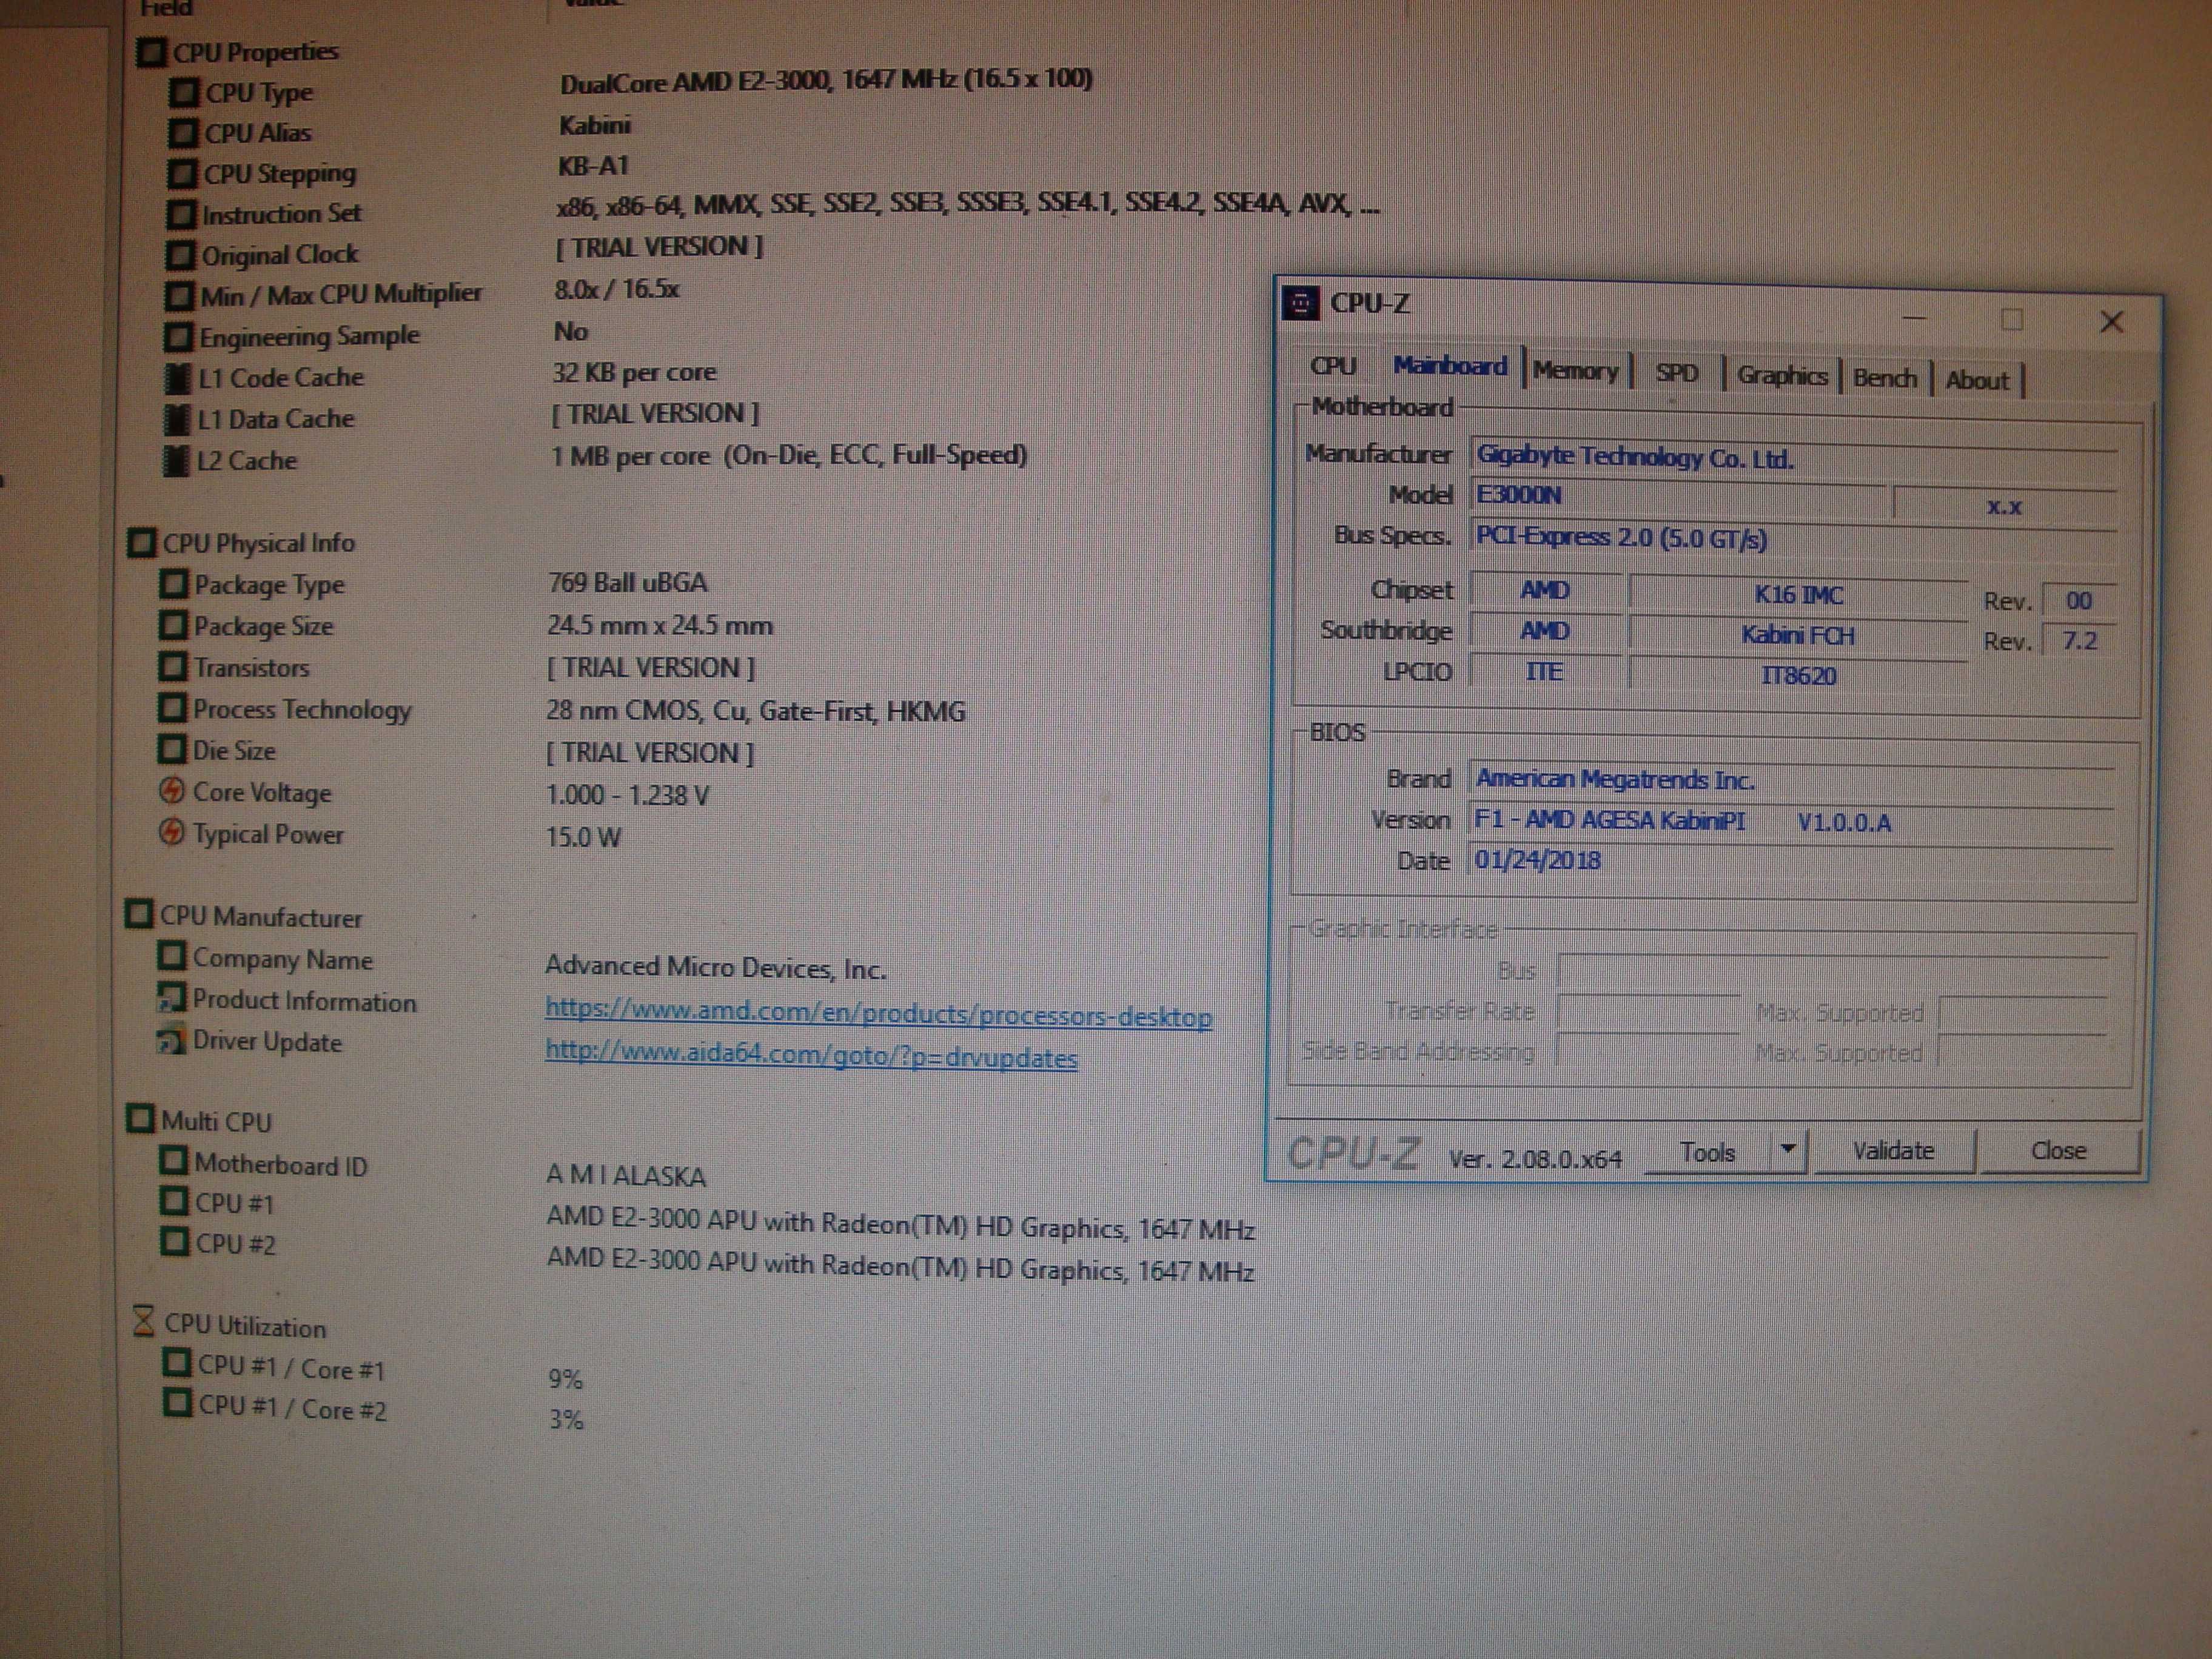
Task: Click the icon beside Process Technology
Action: [x=172, y=708]
